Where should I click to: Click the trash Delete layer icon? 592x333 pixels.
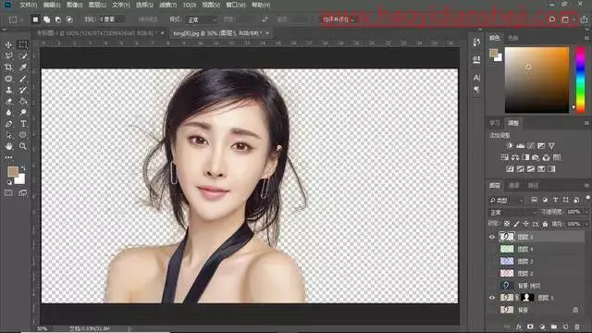tap(577, 327)
